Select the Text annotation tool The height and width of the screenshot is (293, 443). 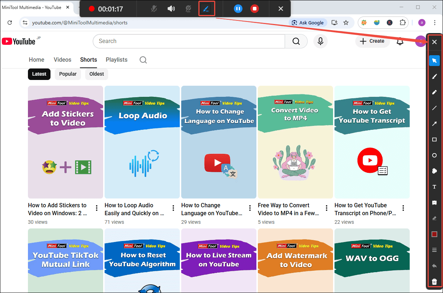pyautogui.click(x=434, y=186)
